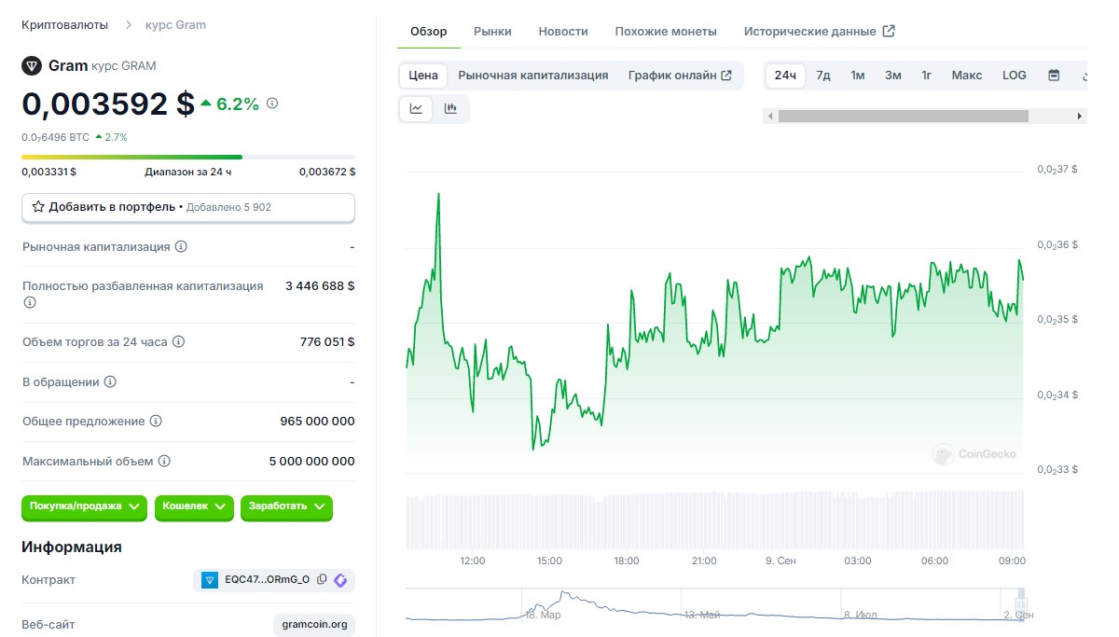Click the info icon beside the 6.2% change
This screenshot has width=1119, height=637.
272,104
